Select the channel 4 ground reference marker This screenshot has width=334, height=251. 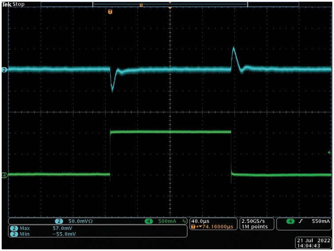4,175
